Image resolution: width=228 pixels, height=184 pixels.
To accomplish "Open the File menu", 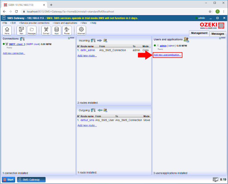I will tap(5, 23).
